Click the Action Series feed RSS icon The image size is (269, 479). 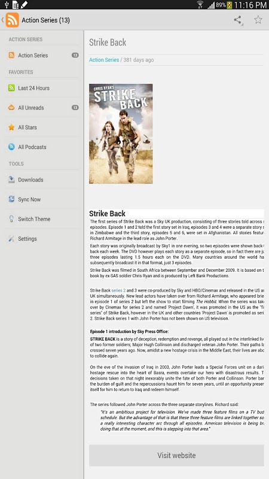tap(11, 55)
